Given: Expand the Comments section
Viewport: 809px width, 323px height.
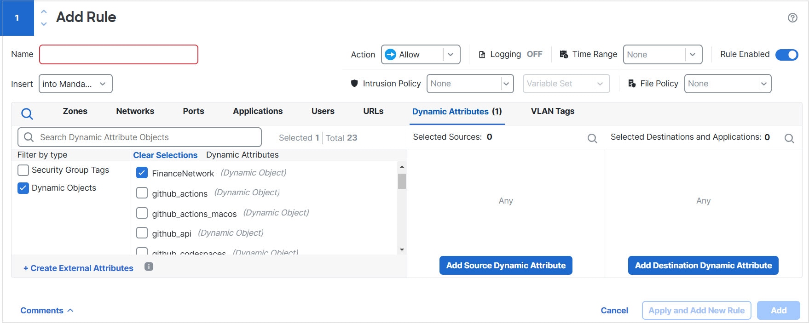Looking at the screenshot, I should pos(46,311).
